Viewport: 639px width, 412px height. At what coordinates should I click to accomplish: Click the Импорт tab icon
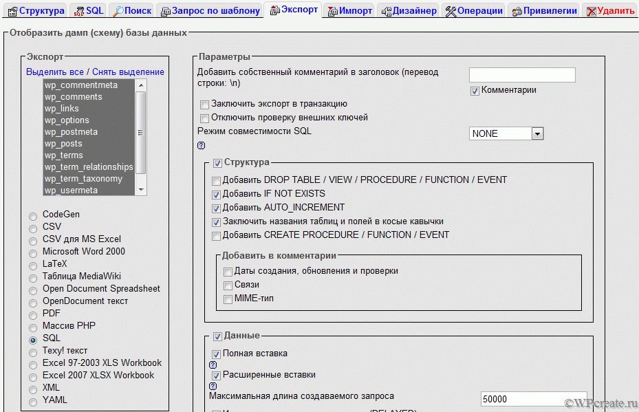point(333,12)
